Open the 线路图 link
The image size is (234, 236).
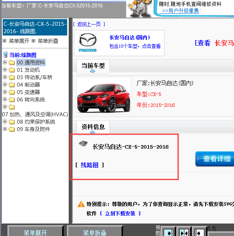tap(89, 165)
